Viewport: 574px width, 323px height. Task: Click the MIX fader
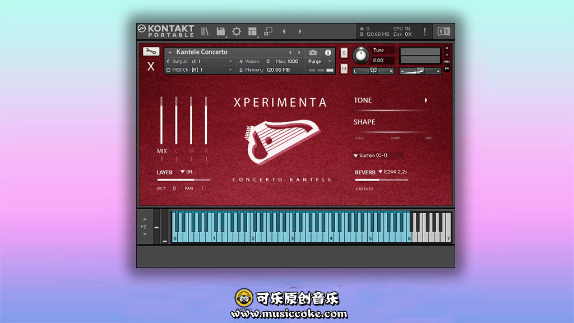point(161,121)
